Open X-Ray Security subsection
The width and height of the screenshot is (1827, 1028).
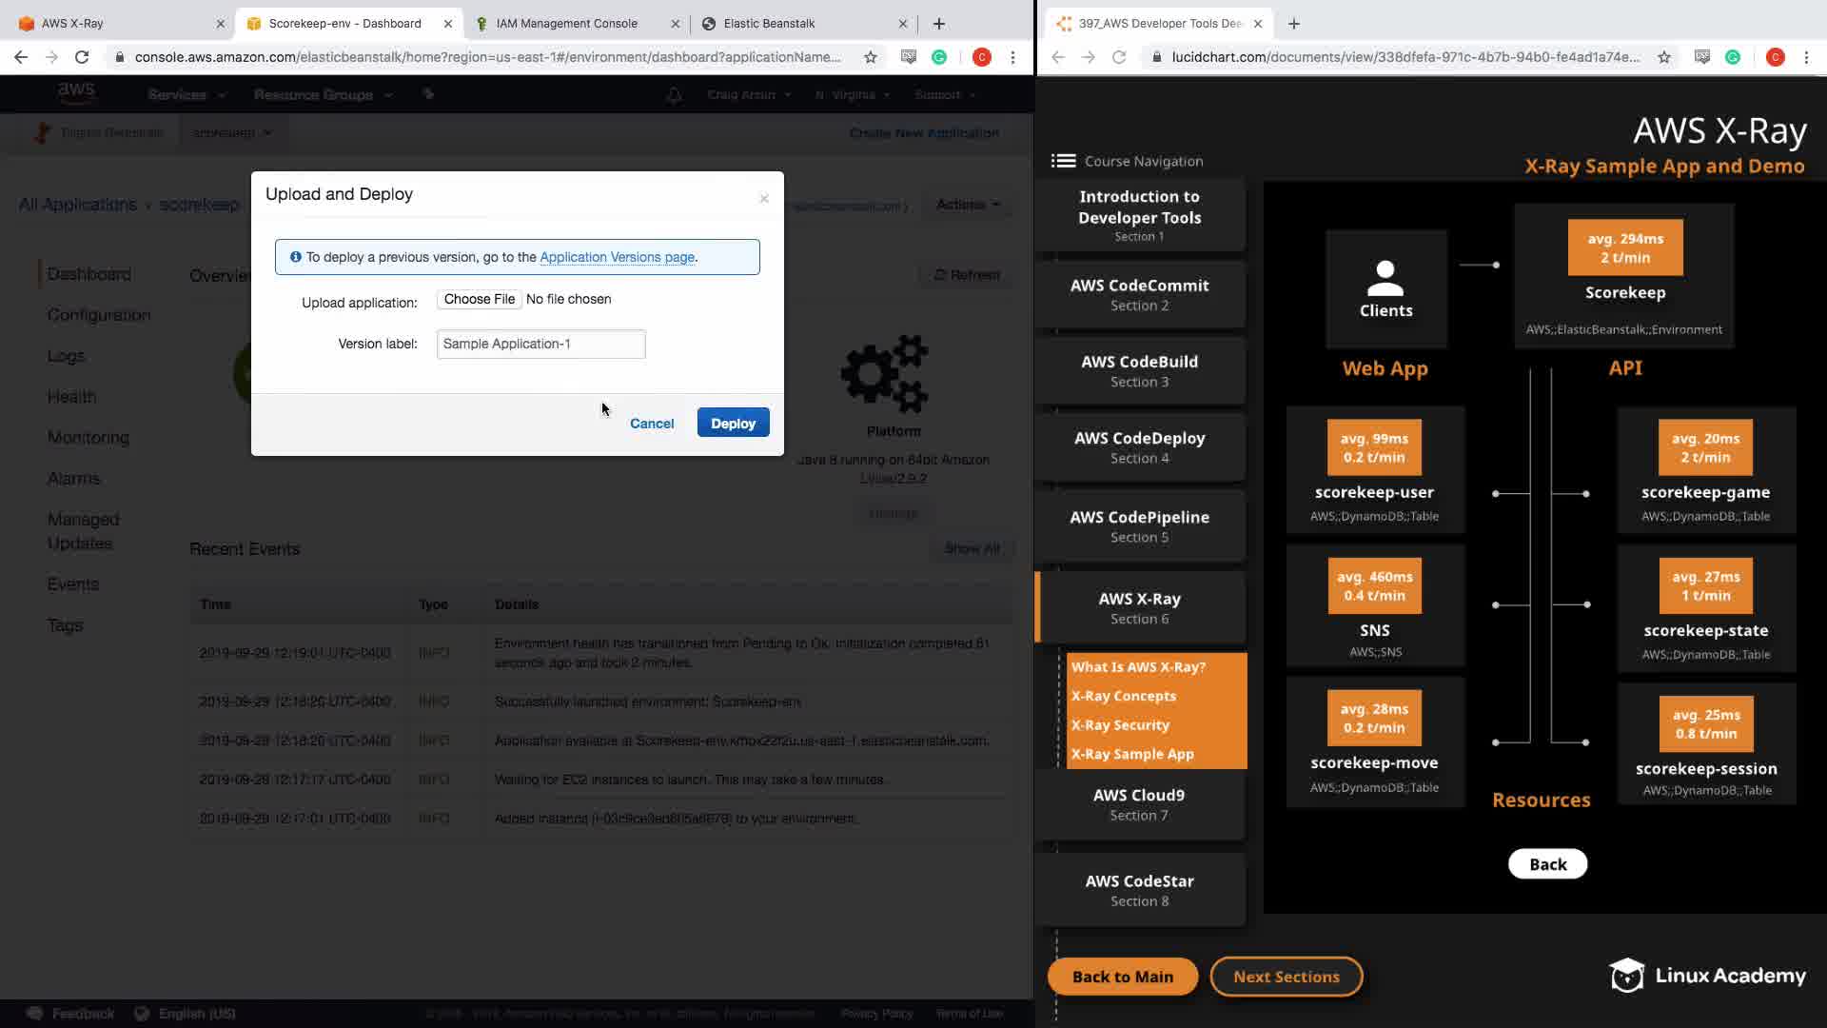tap(1120, 724)
